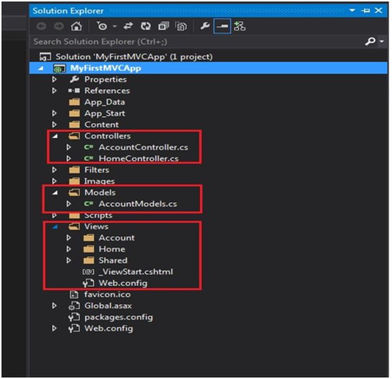Select the Images folder

tap(99, 181)
